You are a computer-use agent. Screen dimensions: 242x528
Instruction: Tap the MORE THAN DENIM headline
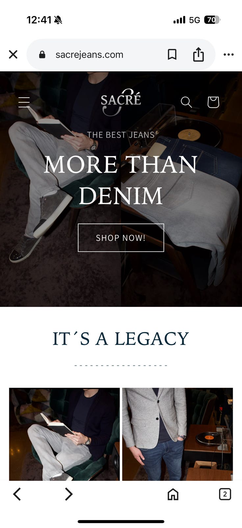click(121, 180)
